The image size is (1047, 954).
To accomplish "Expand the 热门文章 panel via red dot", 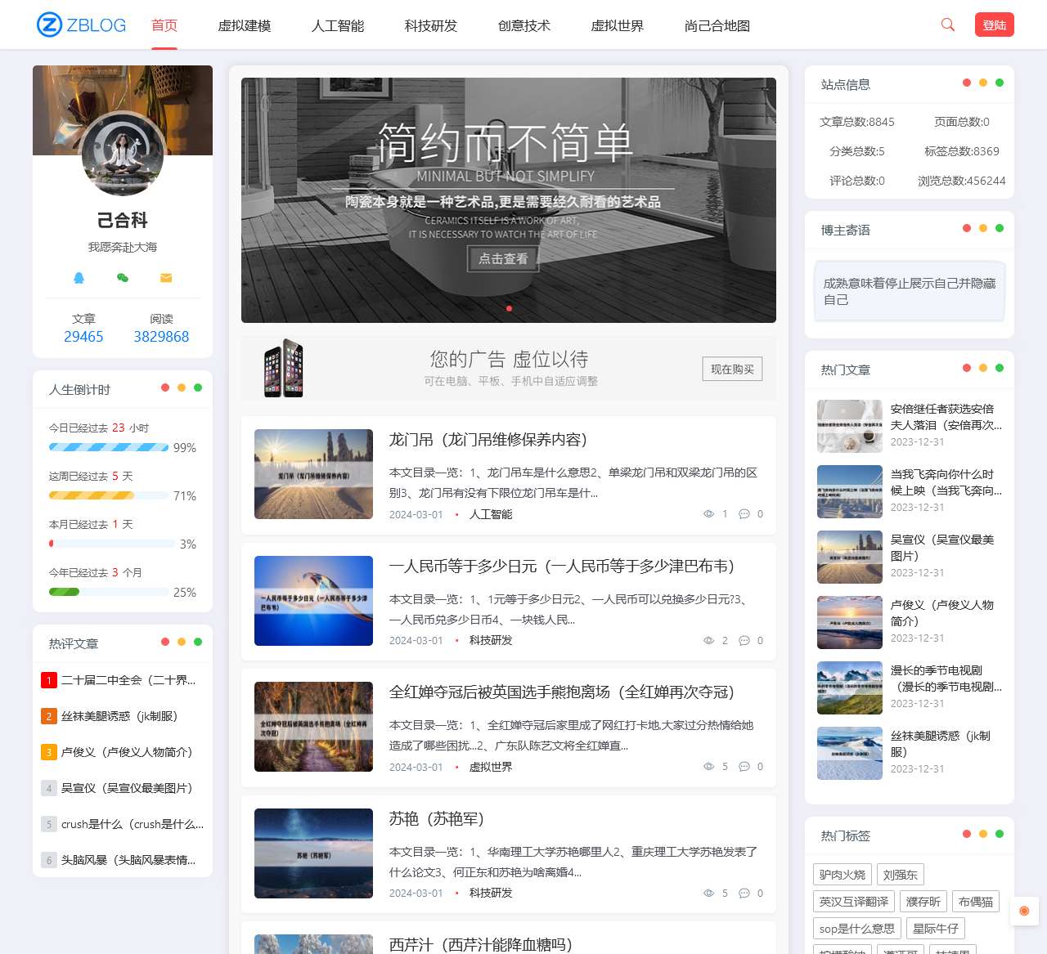I will [x=965, y=368].
